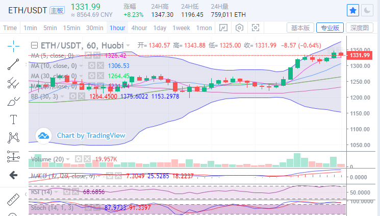Remove the MA 10 indicator

100,65
